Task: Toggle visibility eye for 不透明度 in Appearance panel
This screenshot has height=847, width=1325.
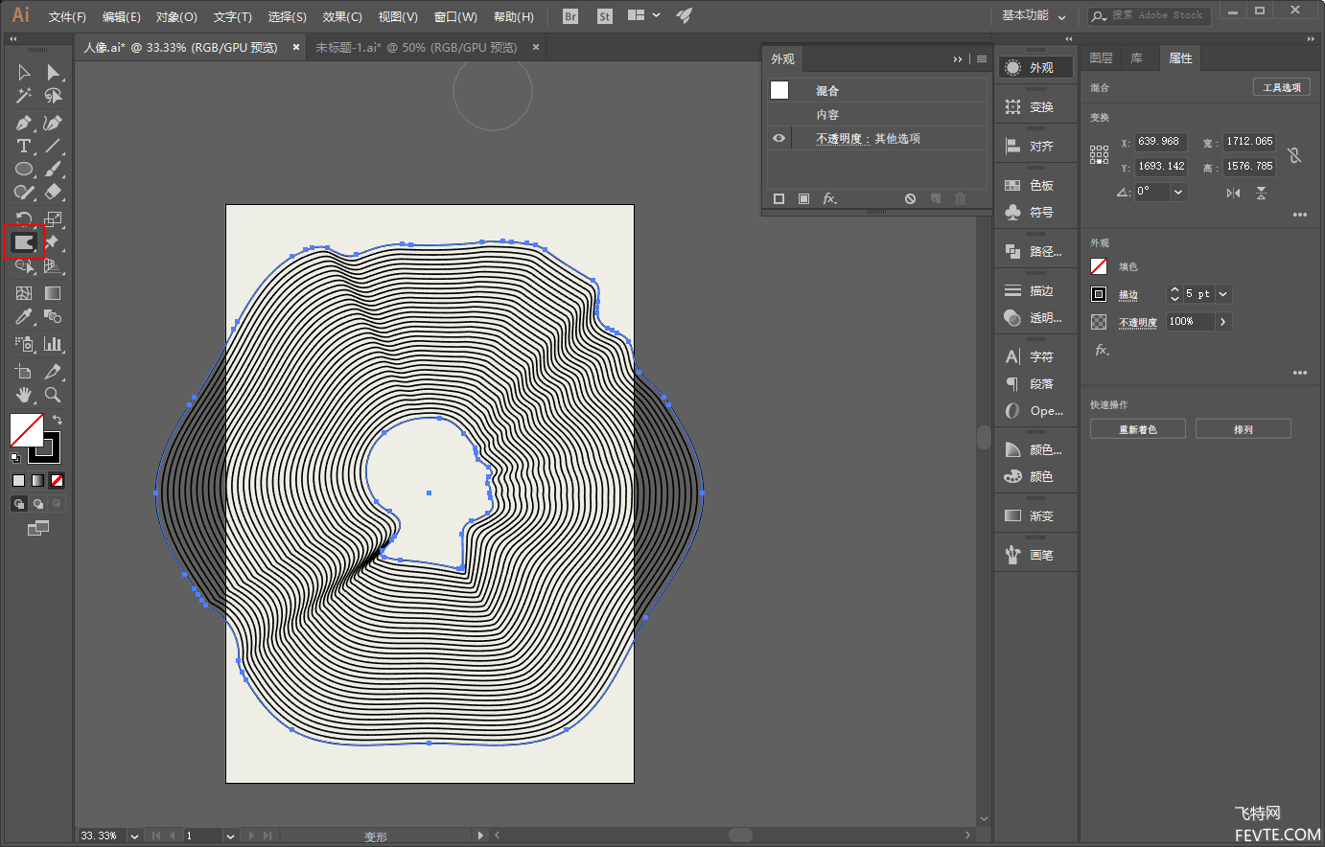Action: (779, 138)
